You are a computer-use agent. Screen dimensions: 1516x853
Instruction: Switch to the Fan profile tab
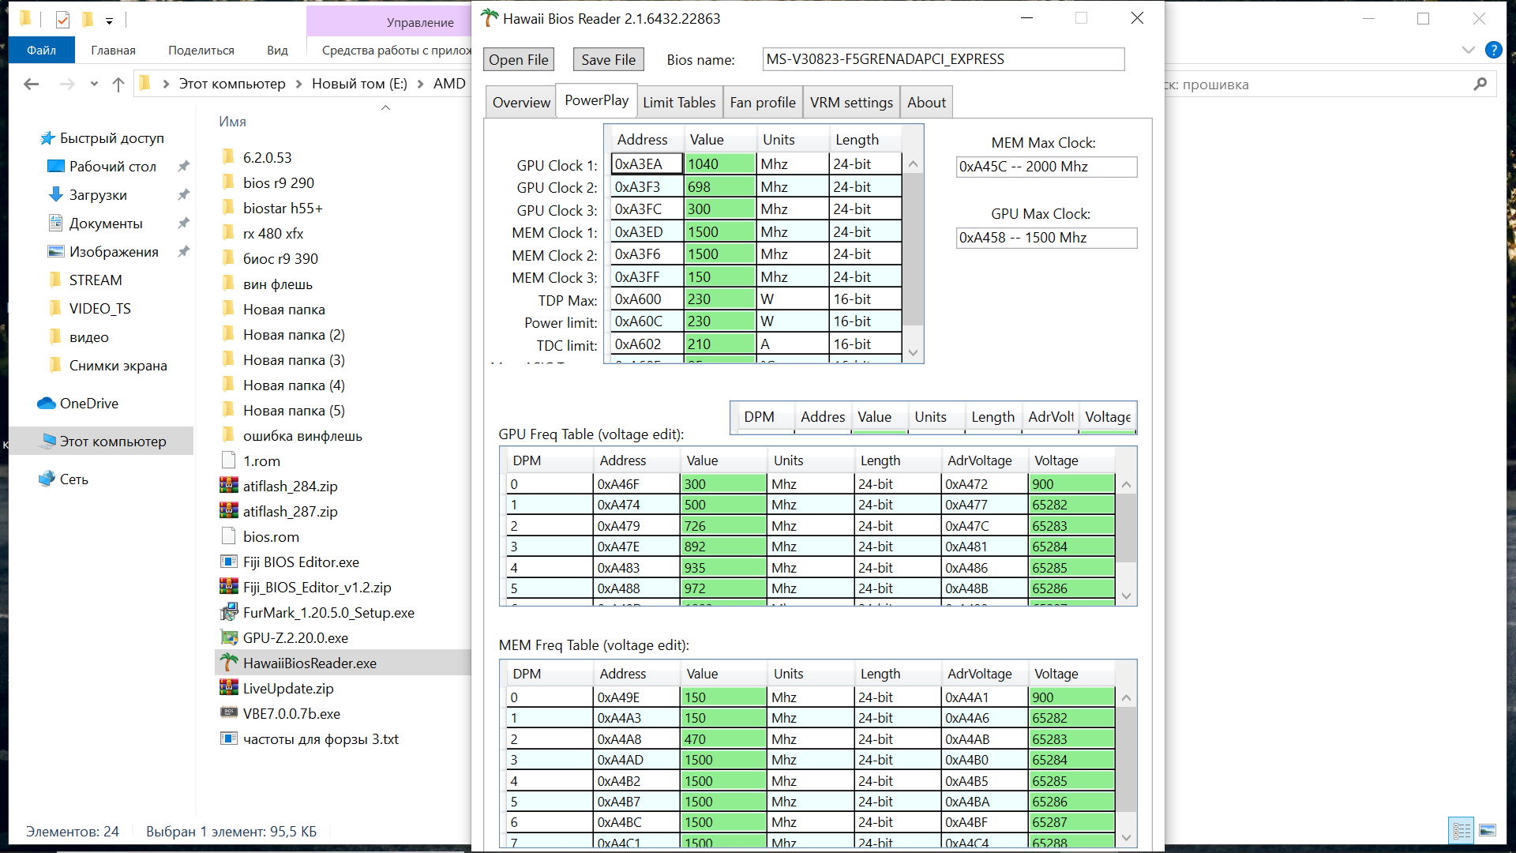tap(762, 102)
